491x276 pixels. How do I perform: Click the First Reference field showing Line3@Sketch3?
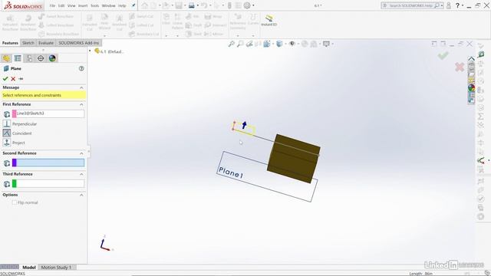(50, 113)
